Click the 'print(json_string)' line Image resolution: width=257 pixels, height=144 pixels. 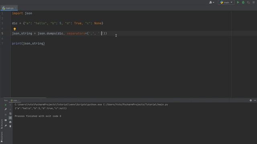pyautogui.click(x=29, y=44)
